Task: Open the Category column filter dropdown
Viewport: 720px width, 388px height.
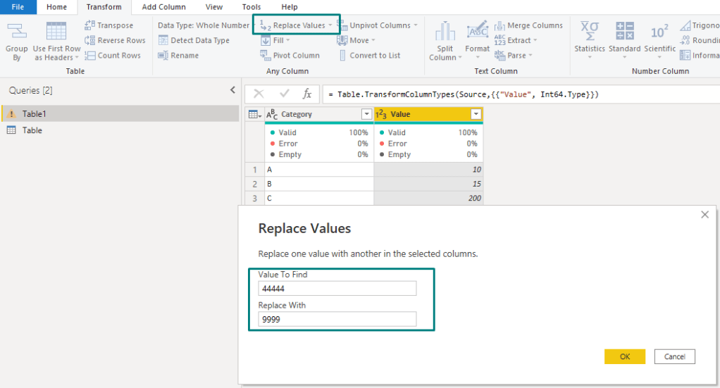Action: click(366, 114)
